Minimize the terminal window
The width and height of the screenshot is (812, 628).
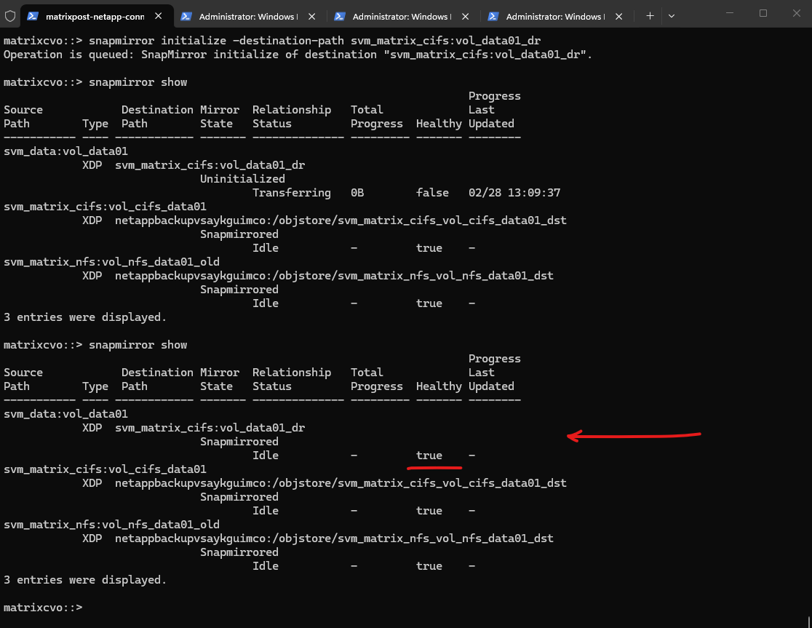click(730, 13)
